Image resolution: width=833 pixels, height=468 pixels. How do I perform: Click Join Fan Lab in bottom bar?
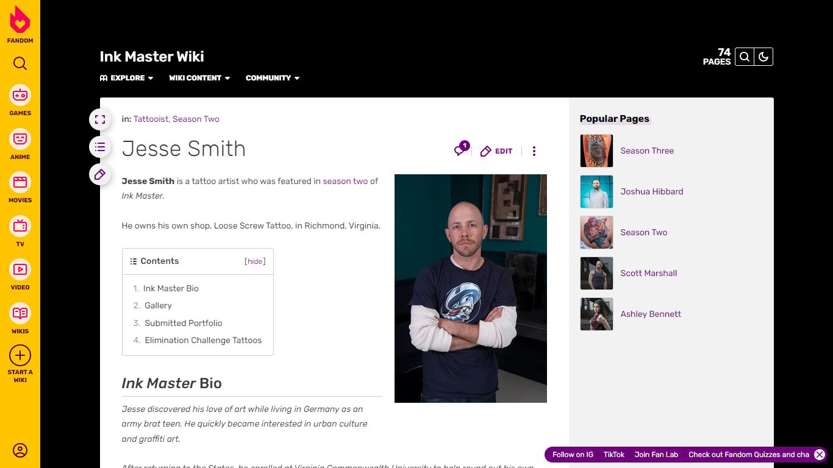click(x=656, y=455)
